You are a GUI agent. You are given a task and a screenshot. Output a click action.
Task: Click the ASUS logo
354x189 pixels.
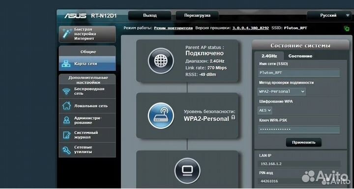point(75,16)
